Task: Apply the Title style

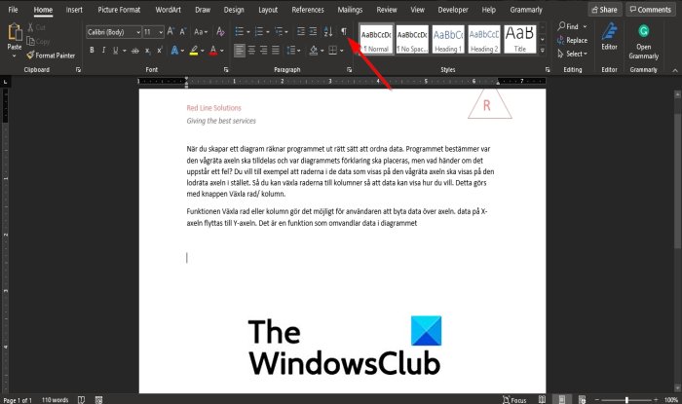Action: tap(519, 39)
